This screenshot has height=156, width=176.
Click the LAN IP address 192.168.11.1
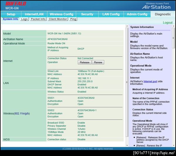(84, 78)
